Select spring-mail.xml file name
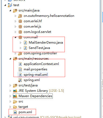103x118 pixels. pyautogui.click(x=35, y=75)
